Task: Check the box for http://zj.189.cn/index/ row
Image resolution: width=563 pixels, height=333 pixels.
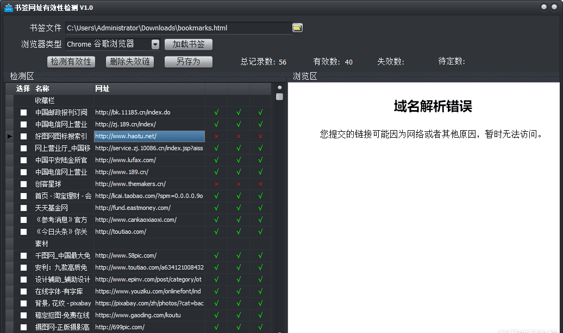Action: [x=24, y=124]
